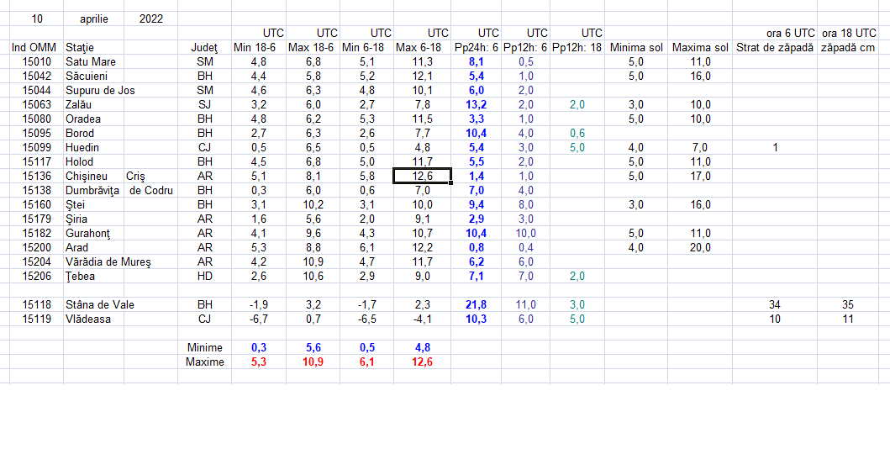
Task: Click the 'zăpadă cm' header cell
Action: point(848,48)
